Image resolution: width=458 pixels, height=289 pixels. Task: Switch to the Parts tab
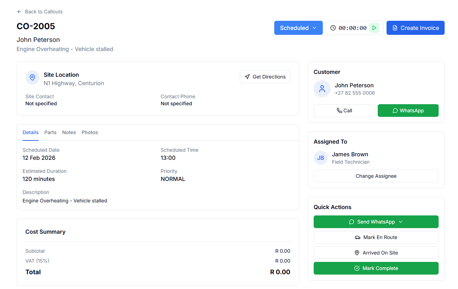50,132
